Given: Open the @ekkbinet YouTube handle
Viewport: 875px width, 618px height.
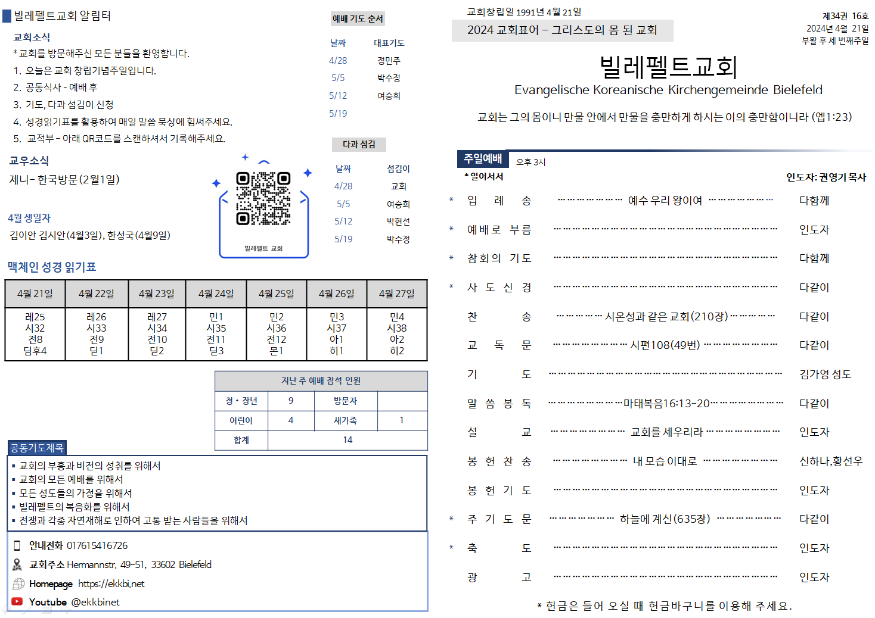Looking at the screenshot, I should click(x=95, y=602).
